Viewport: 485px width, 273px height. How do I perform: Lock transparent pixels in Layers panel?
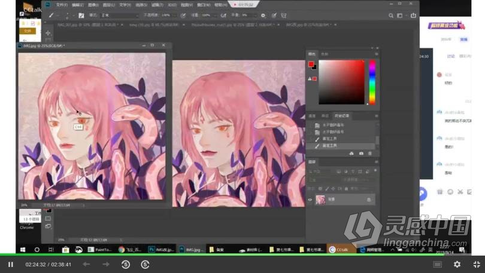pyautogui.click(x=320, y=189)
